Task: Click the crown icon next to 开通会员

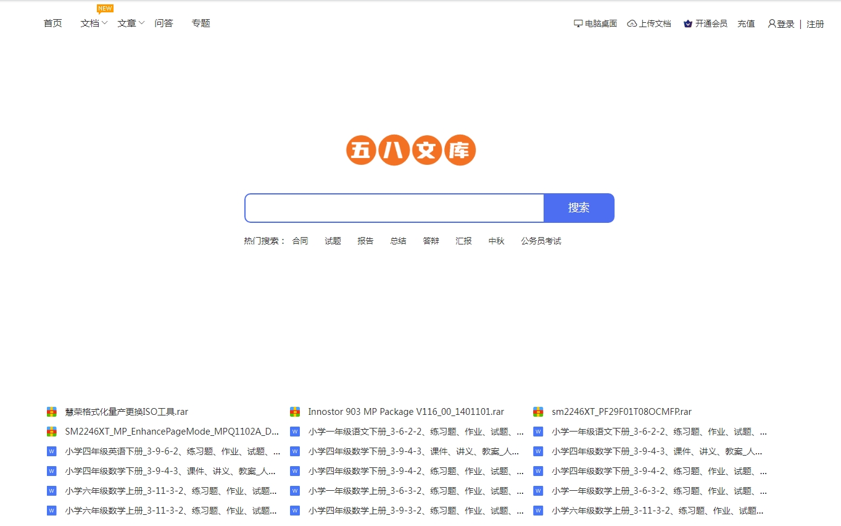Action: [x=687, y=23]
